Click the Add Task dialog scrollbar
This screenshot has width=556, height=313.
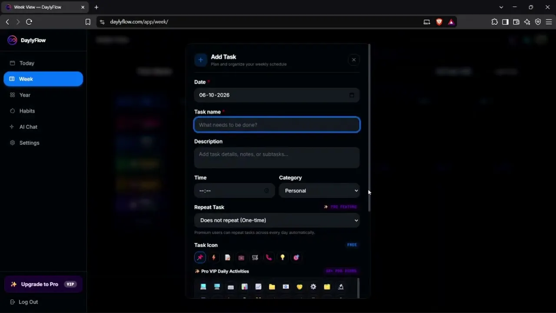tap(369, 127)
